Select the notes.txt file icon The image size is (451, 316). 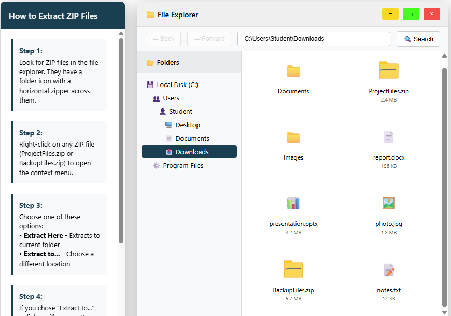(x=388, y=269)
